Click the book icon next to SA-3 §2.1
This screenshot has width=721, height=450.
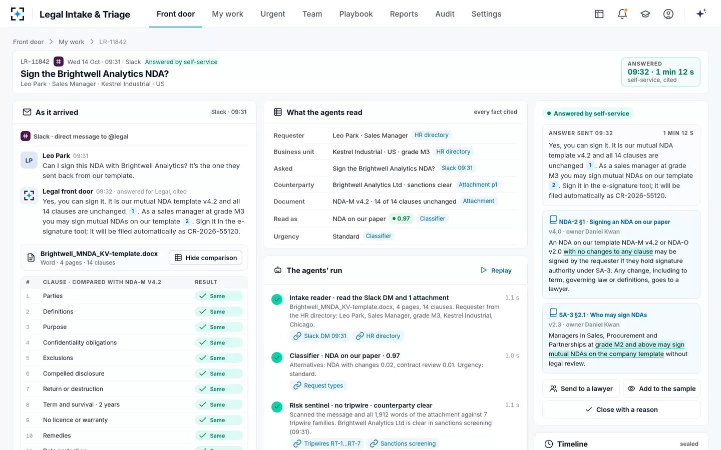coord(553,312)
